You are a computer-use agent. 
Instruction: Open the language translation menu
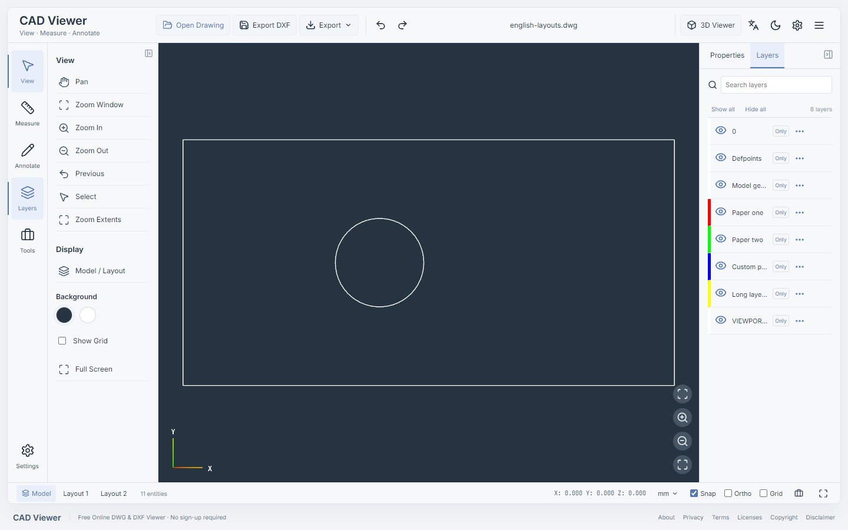(753, 25)
